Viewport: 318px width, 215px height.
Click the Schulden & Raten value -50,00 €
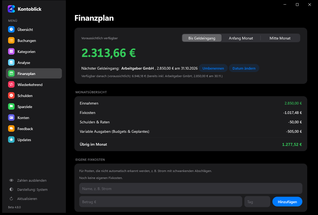click(x=295, y=122)
